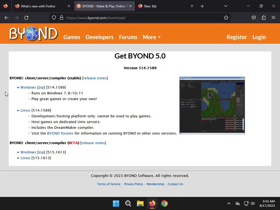This screenshot has width=280, height=210.
Task: Download stable Linux 514.1589 link
Action: coord(25,110)
